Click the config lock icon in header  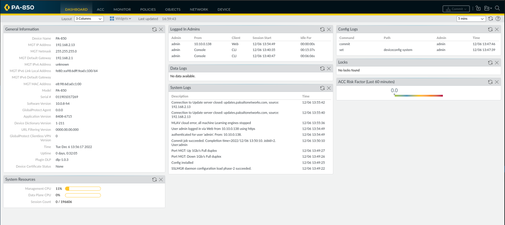[x=478, y=8]
